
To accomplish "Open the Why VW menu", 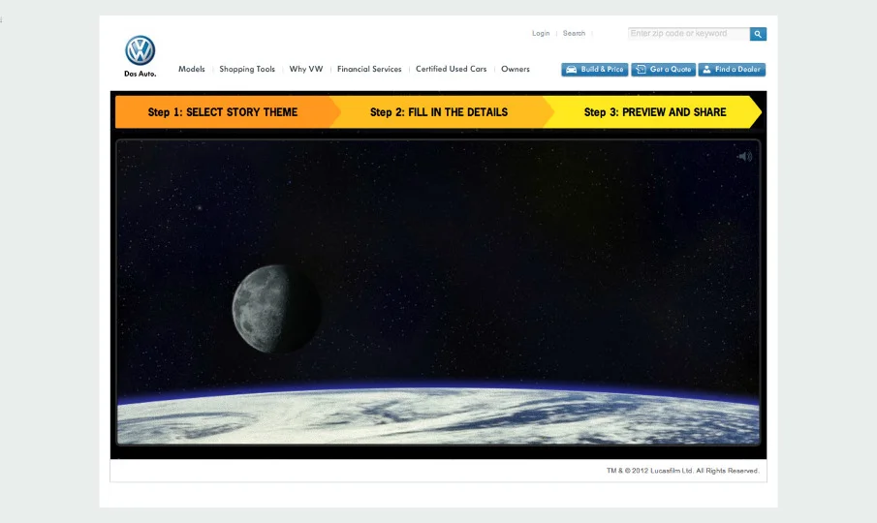I will [x=306, y=70].
